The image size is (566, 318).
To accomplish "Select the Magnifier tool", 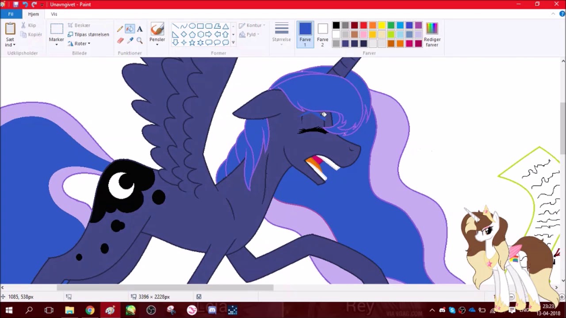I will [140, 41].
